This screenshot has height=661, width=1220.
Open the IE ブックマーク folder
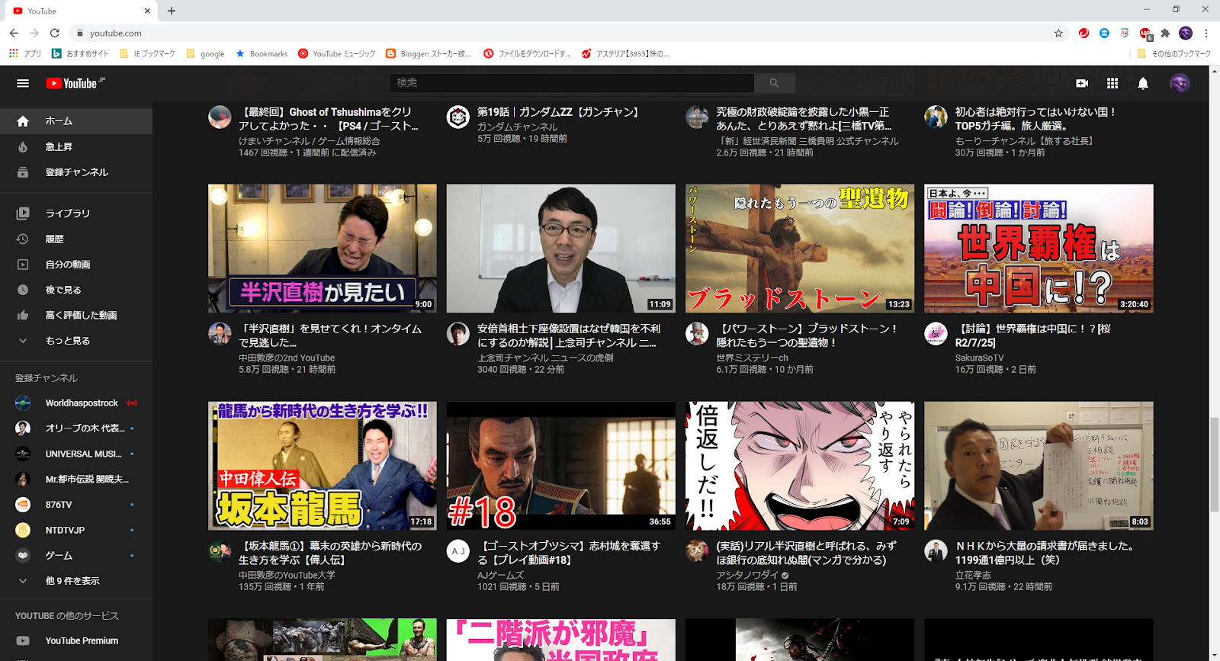[147, 53]
